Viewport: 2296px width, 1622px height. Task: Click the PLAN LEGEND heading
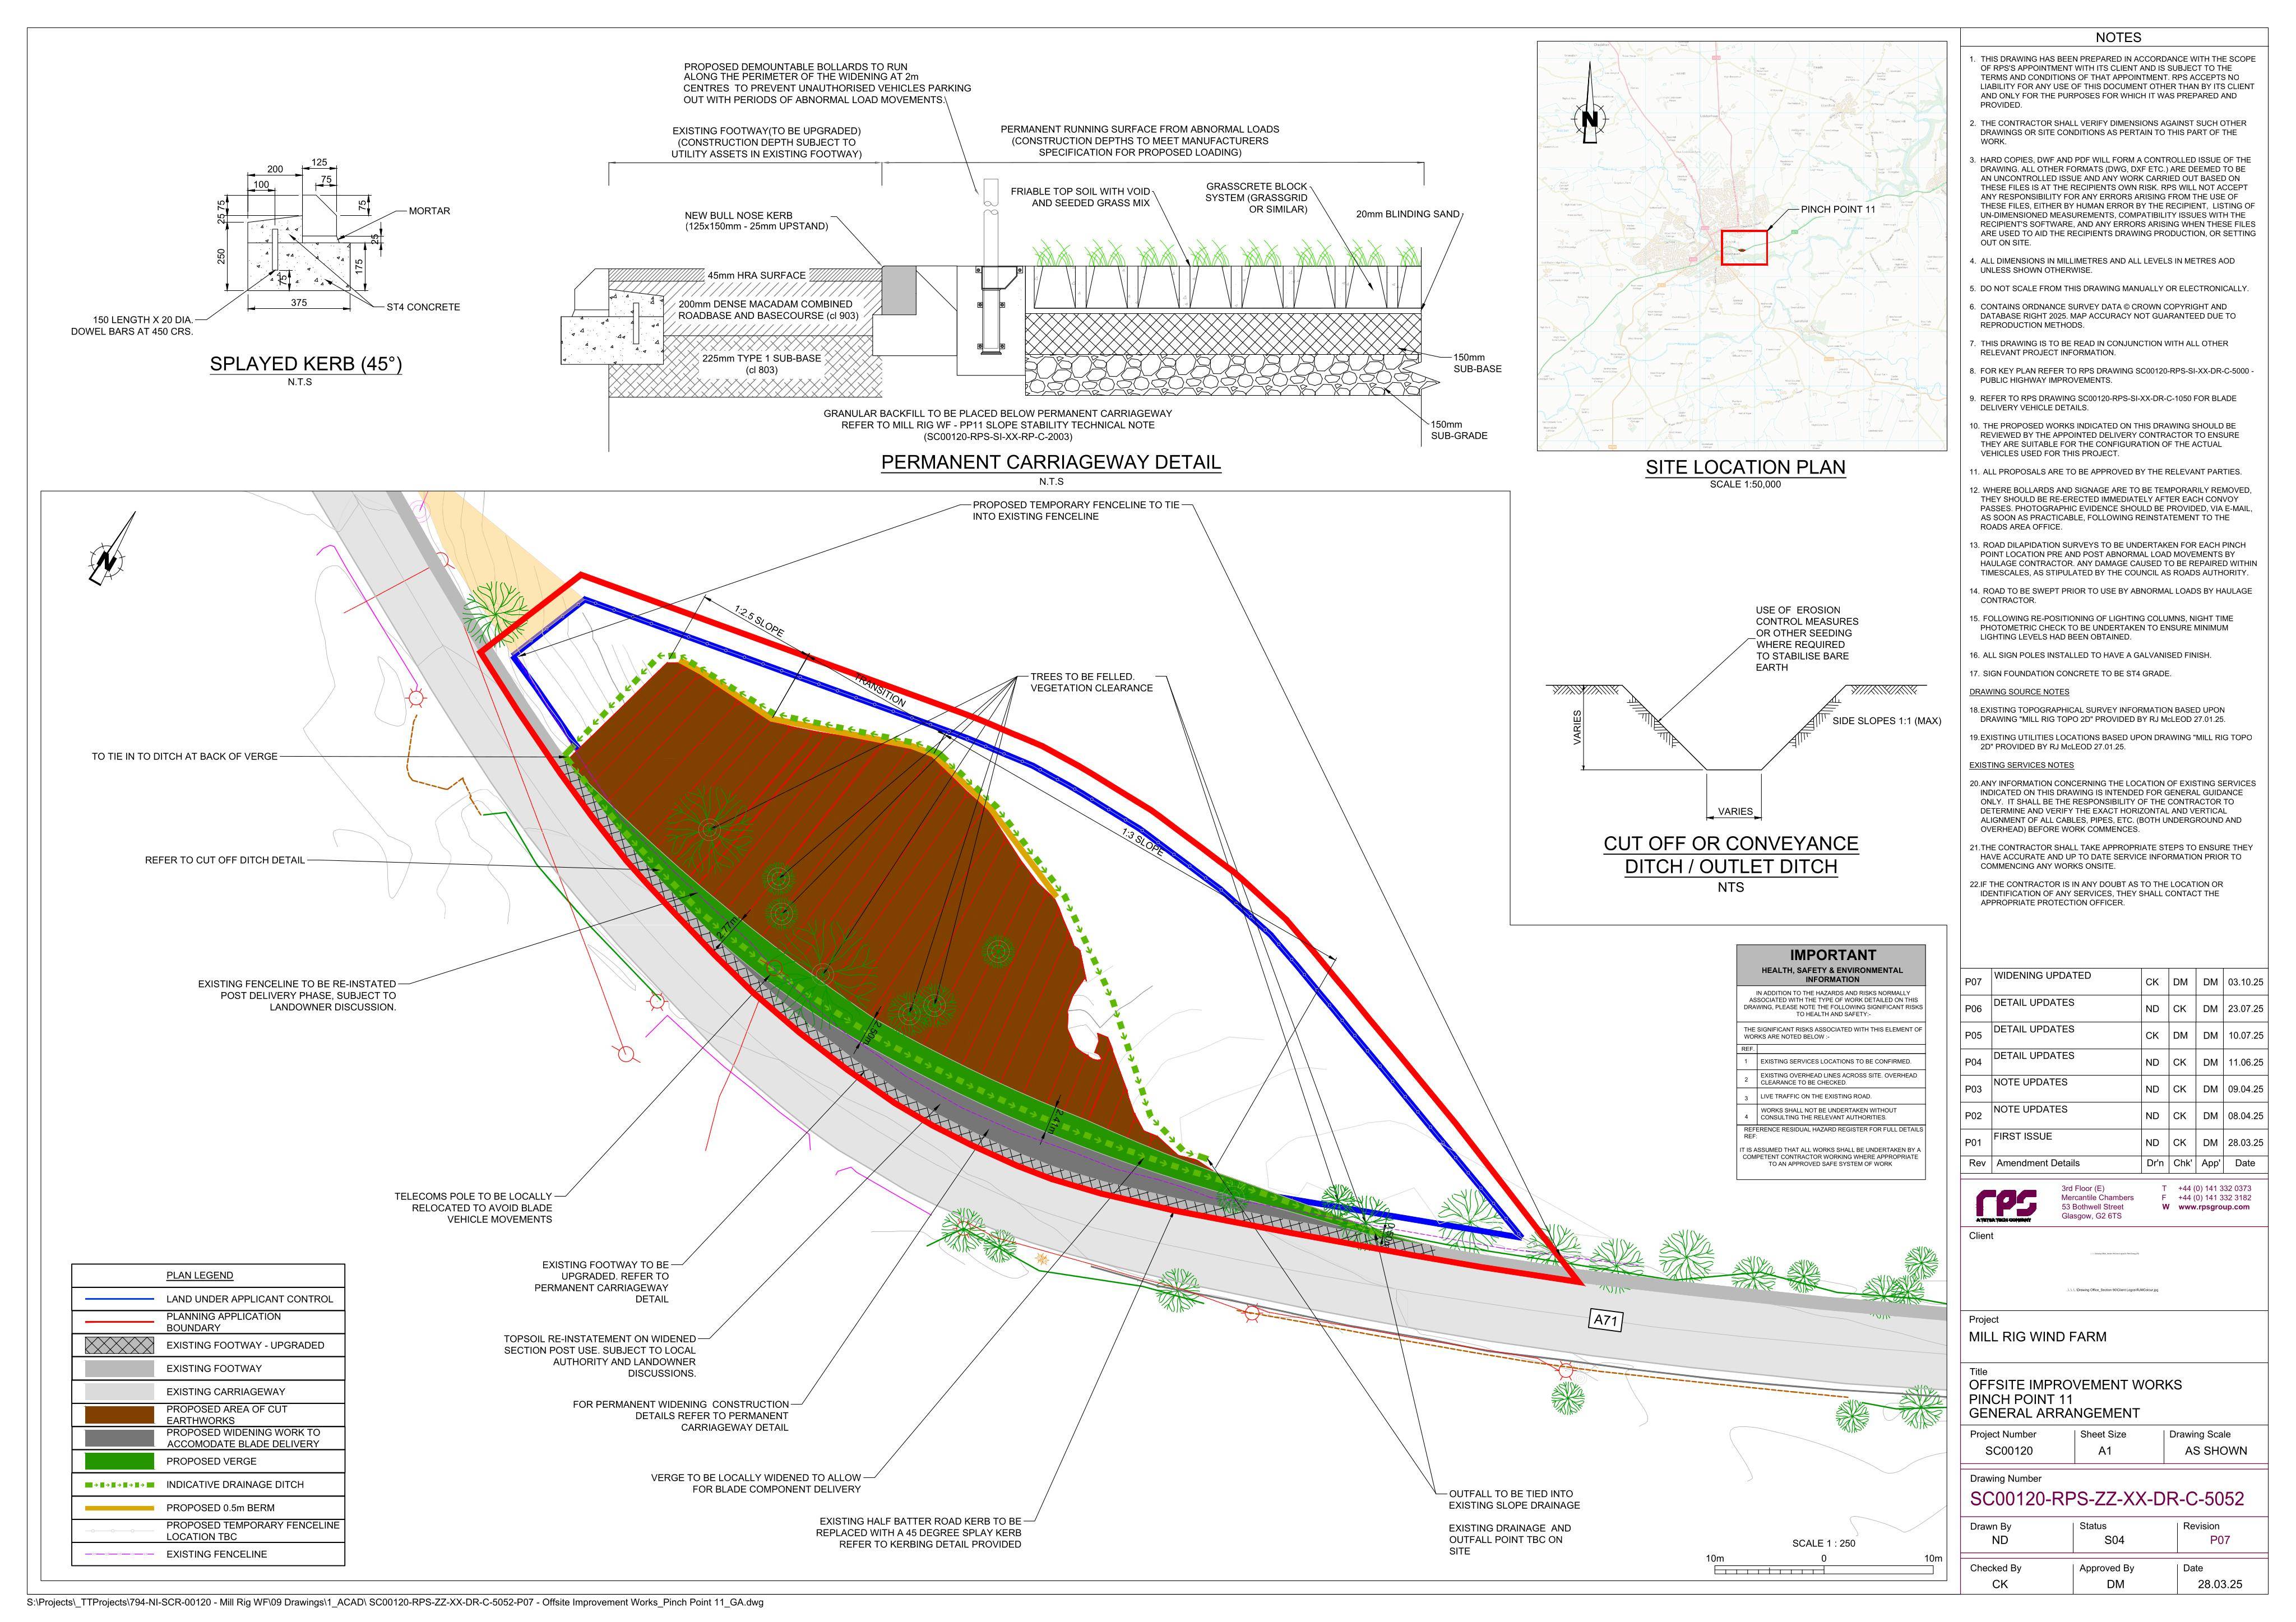coord(200,1275)
